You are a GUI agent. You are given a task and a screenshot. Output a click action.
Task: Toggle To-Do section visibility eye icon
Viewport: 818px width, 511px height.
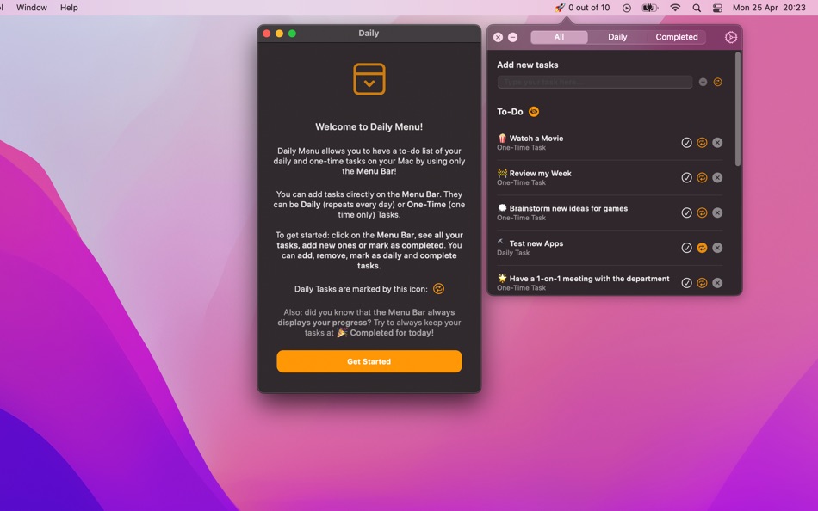click(x=534, y=112)
